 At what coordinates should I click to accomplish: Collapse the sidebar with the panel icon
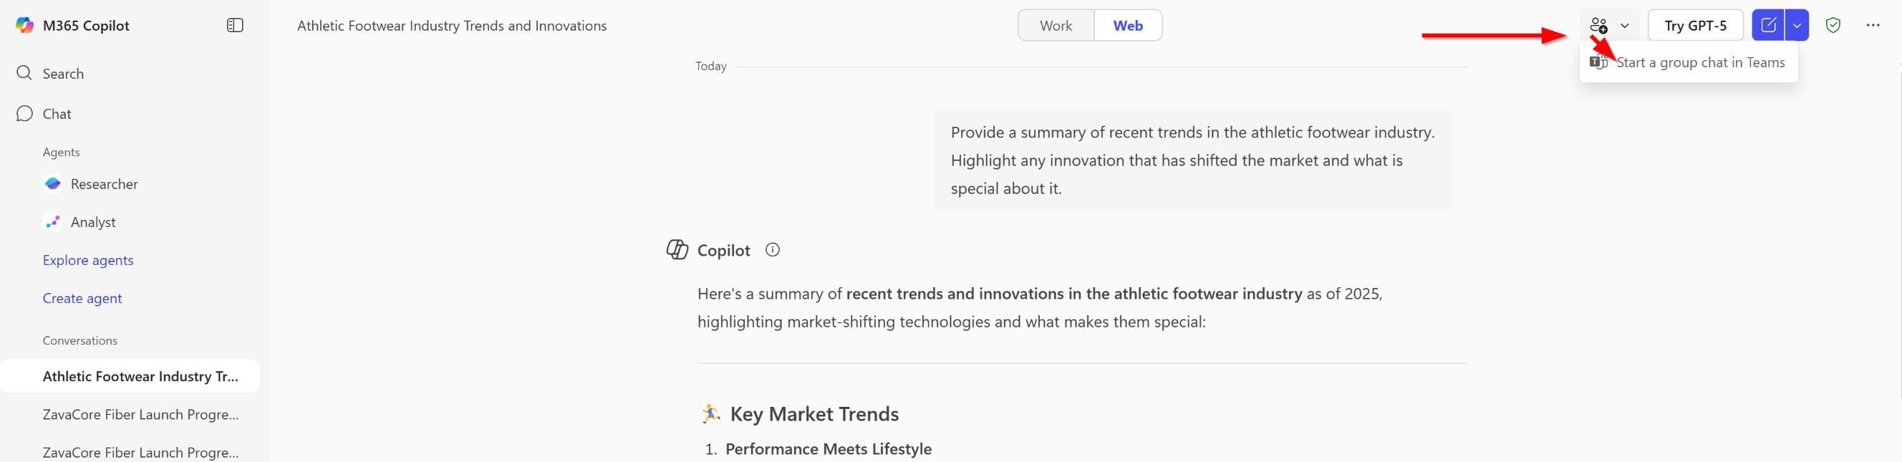click(x=235, y=25)
